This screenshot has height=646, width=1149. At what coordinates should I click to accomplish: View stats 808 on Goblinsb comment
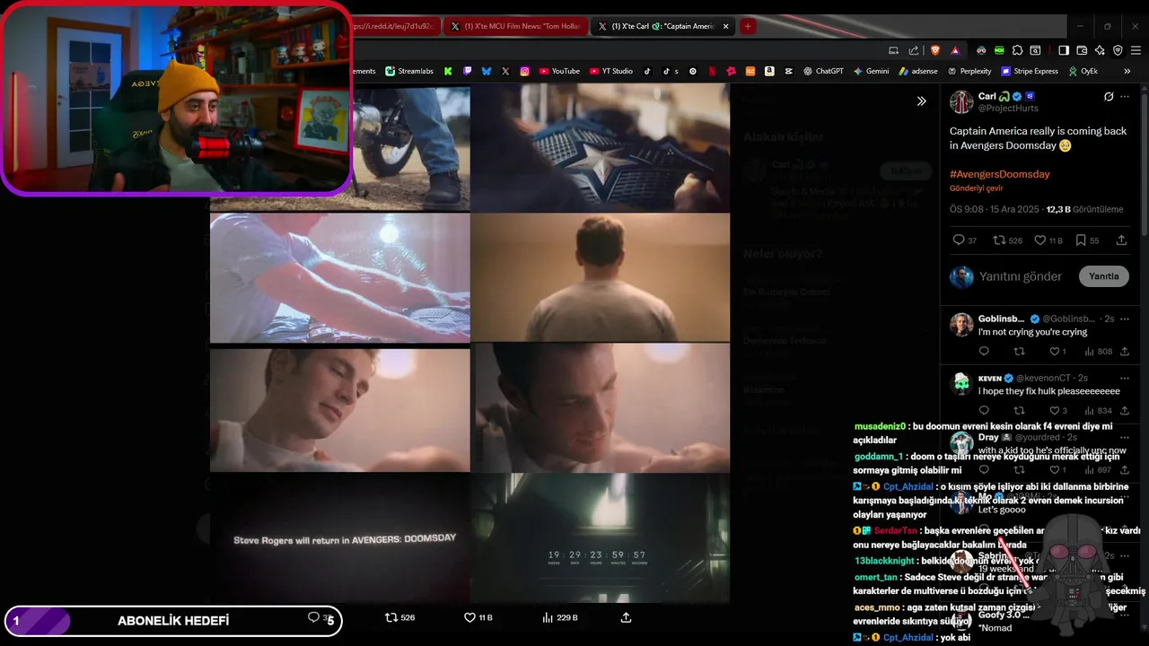point(1098,352)
